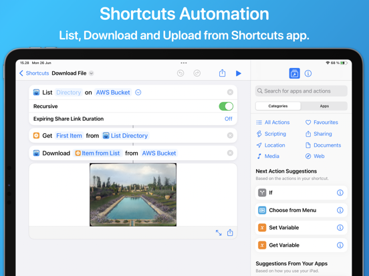Image resolution: width=369 pixels, height=276 pixels.
Task: Show info for If action
Action: (x=340, y=193)
